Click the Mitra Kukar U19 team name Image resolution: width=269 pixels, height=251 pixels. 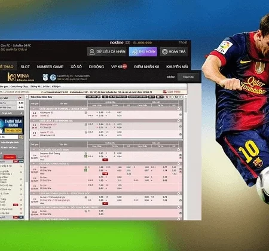[47, 136]
